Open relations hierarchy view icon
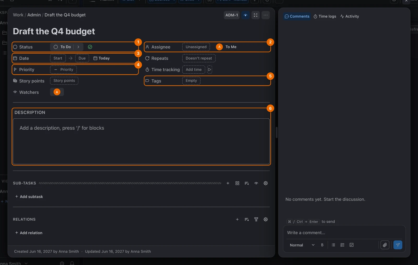418x265 pixels. [256, 220]
